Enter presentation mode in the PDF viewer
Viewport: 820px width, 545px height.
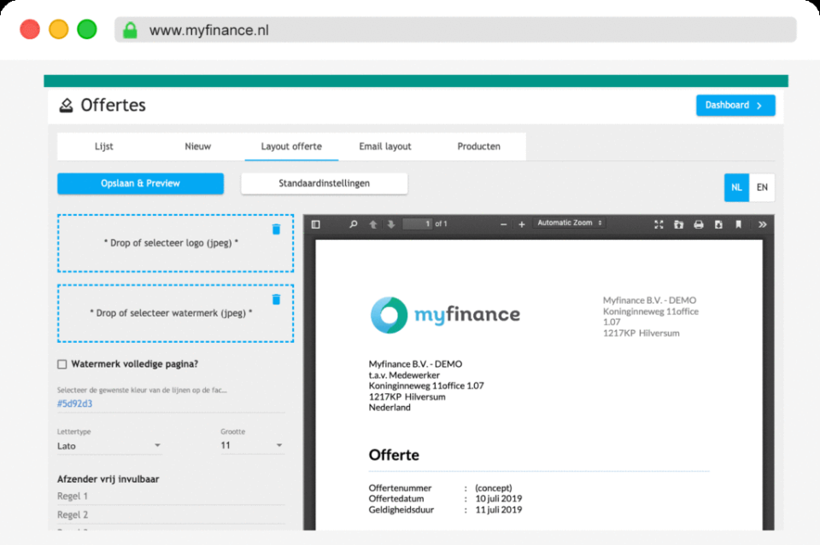tap(658, 223)
